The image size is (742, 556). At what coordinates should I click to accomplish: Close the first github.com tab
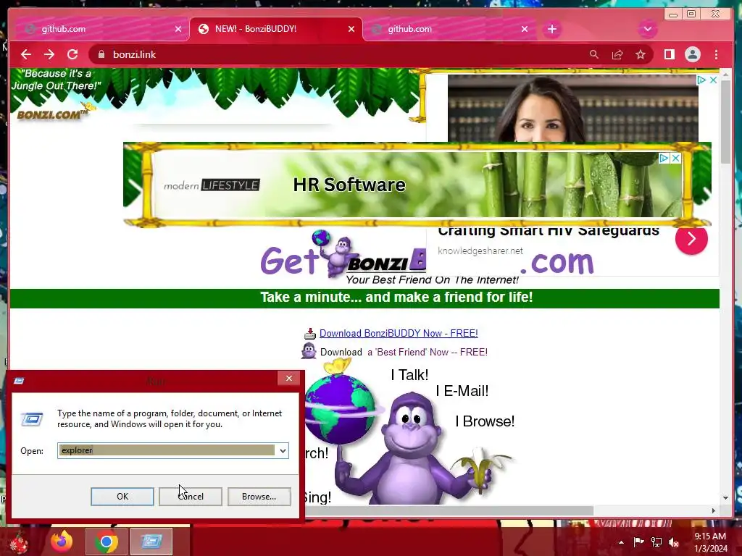178,29
